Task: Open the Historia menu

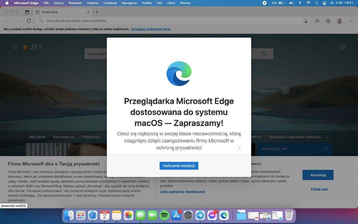Action: 92,3
